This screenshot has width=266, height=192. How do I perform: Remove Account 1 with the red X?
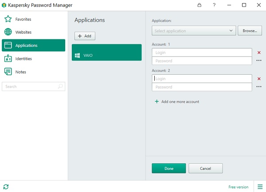pyautogui.click(x=259, y=53)
